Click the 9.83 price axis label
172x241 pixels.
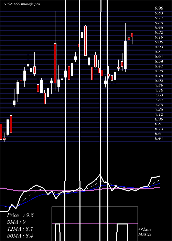pyautogui.click(x=159, y=13)
